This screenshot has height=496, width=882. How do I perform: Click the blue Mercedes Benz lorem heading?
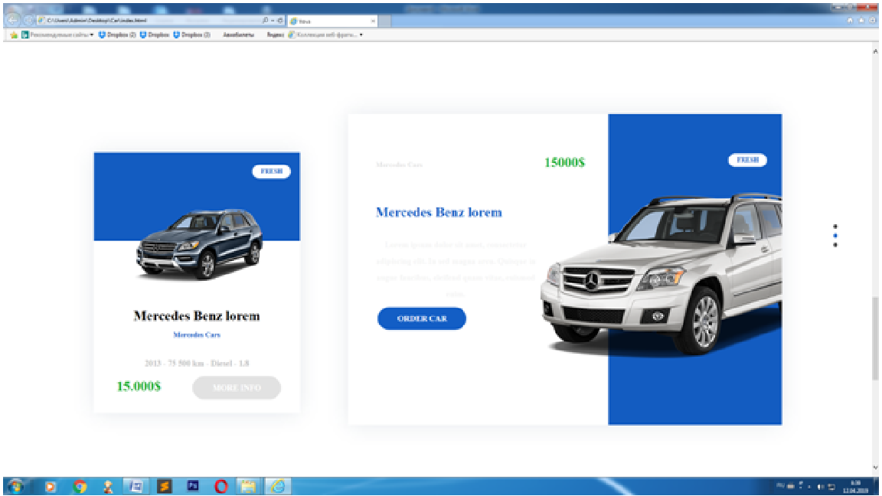click(439, 212)
